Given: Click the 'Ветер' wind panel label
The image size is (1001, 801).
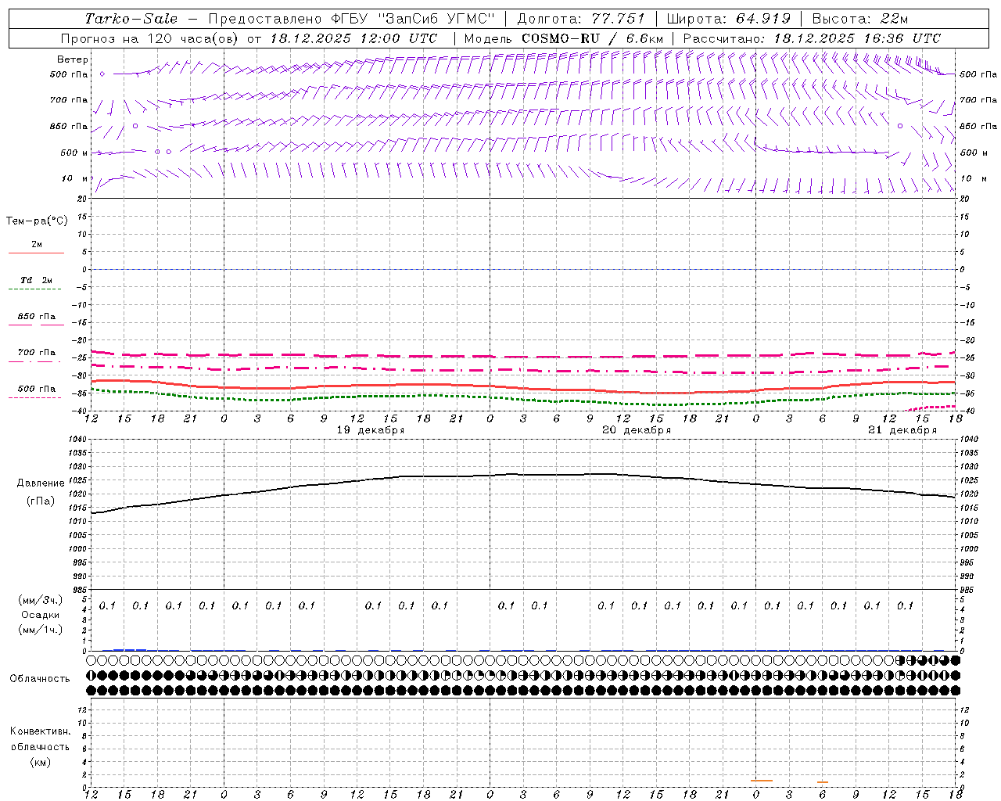Looking at the screenshot, I should 73,59.
